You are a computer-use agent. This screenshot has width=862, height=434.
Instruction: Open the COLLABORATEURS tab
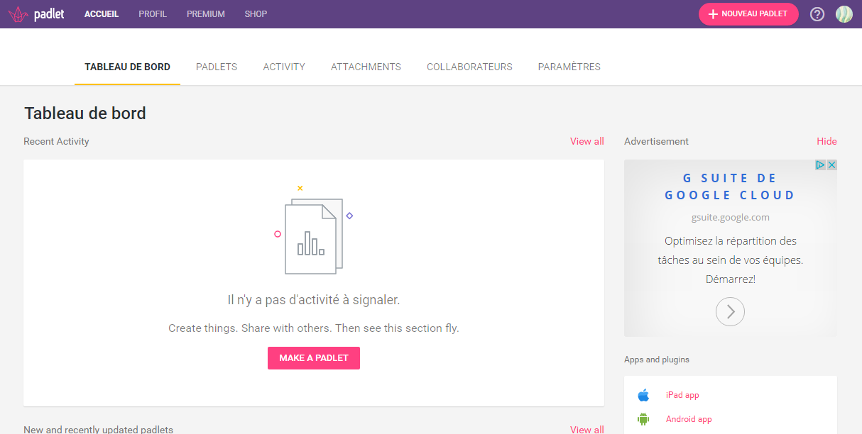point(469,67)
